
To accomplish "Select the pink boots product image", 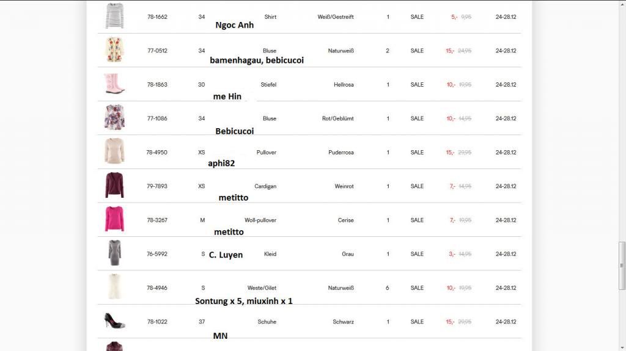I will (x=114, y=84).
